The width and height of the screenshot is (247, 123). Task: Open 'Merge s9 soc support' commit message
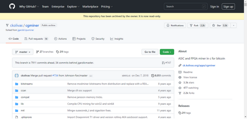[x=79, y=91]
